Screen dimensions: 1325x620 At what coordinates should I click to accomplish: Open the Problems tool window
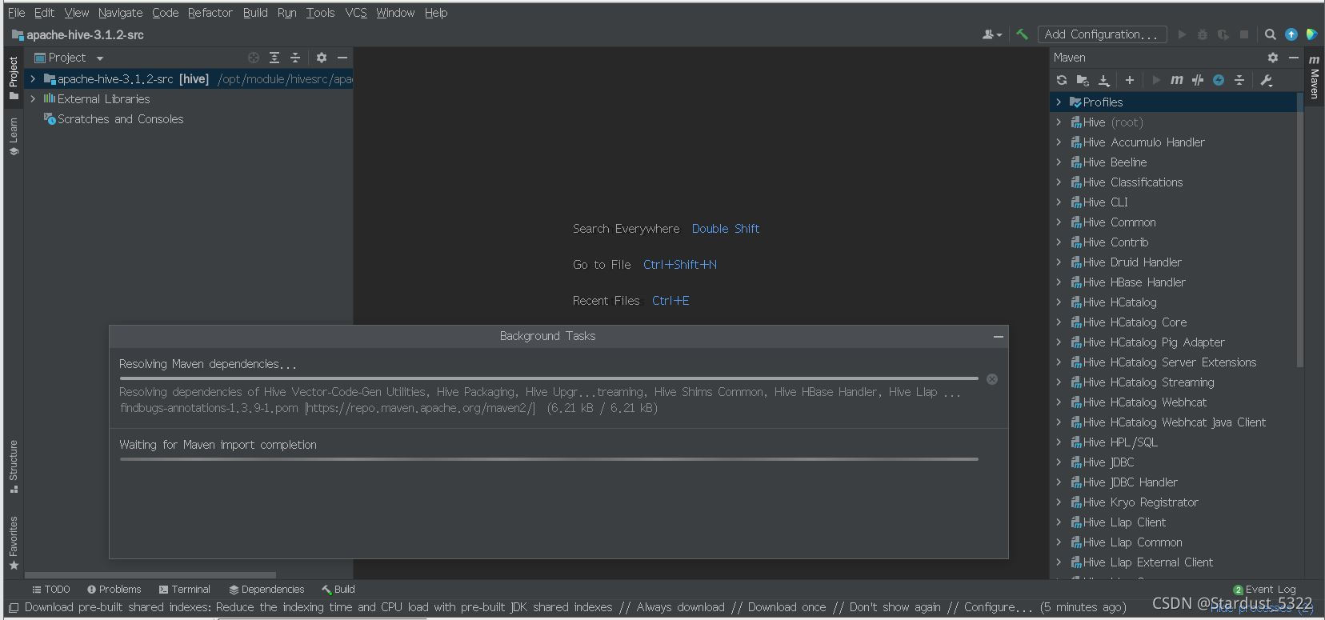tap(114, 590)
